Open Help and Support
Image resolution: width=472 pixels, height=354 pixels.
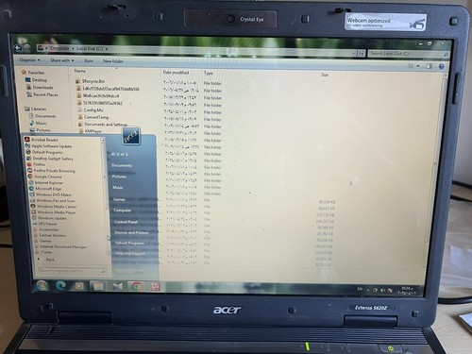pos(130,253)
